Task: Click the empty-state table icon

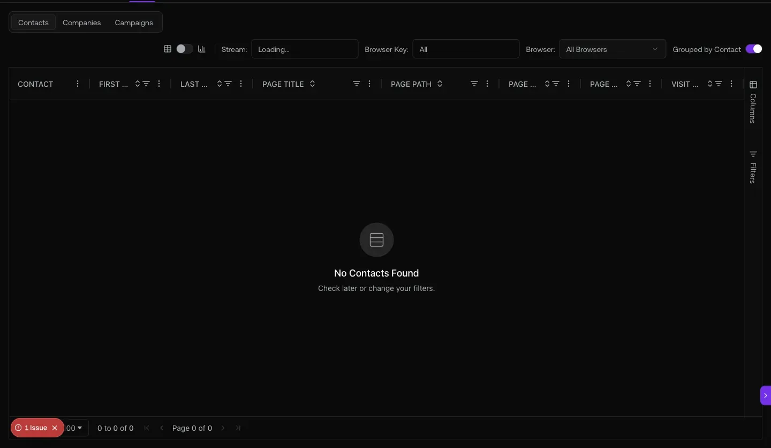Action: point(376,240)
